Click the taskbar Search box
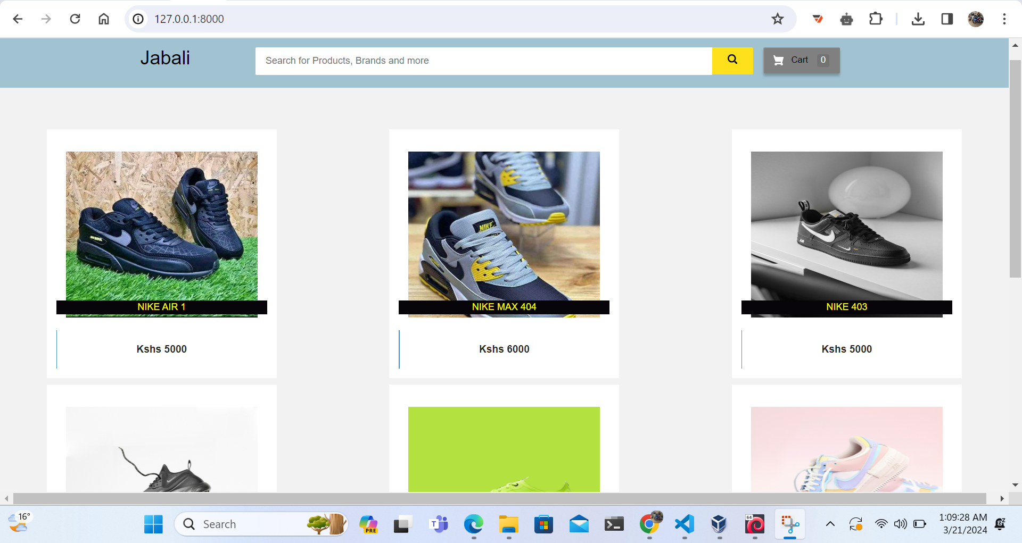The width and height of the screenshot is (1022, 543). [261, 524]
